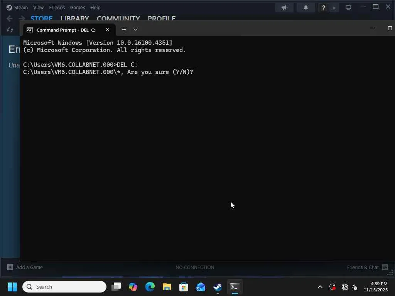The image size is (395, 296).
Task: Close the Steam window
Action: 388,7
